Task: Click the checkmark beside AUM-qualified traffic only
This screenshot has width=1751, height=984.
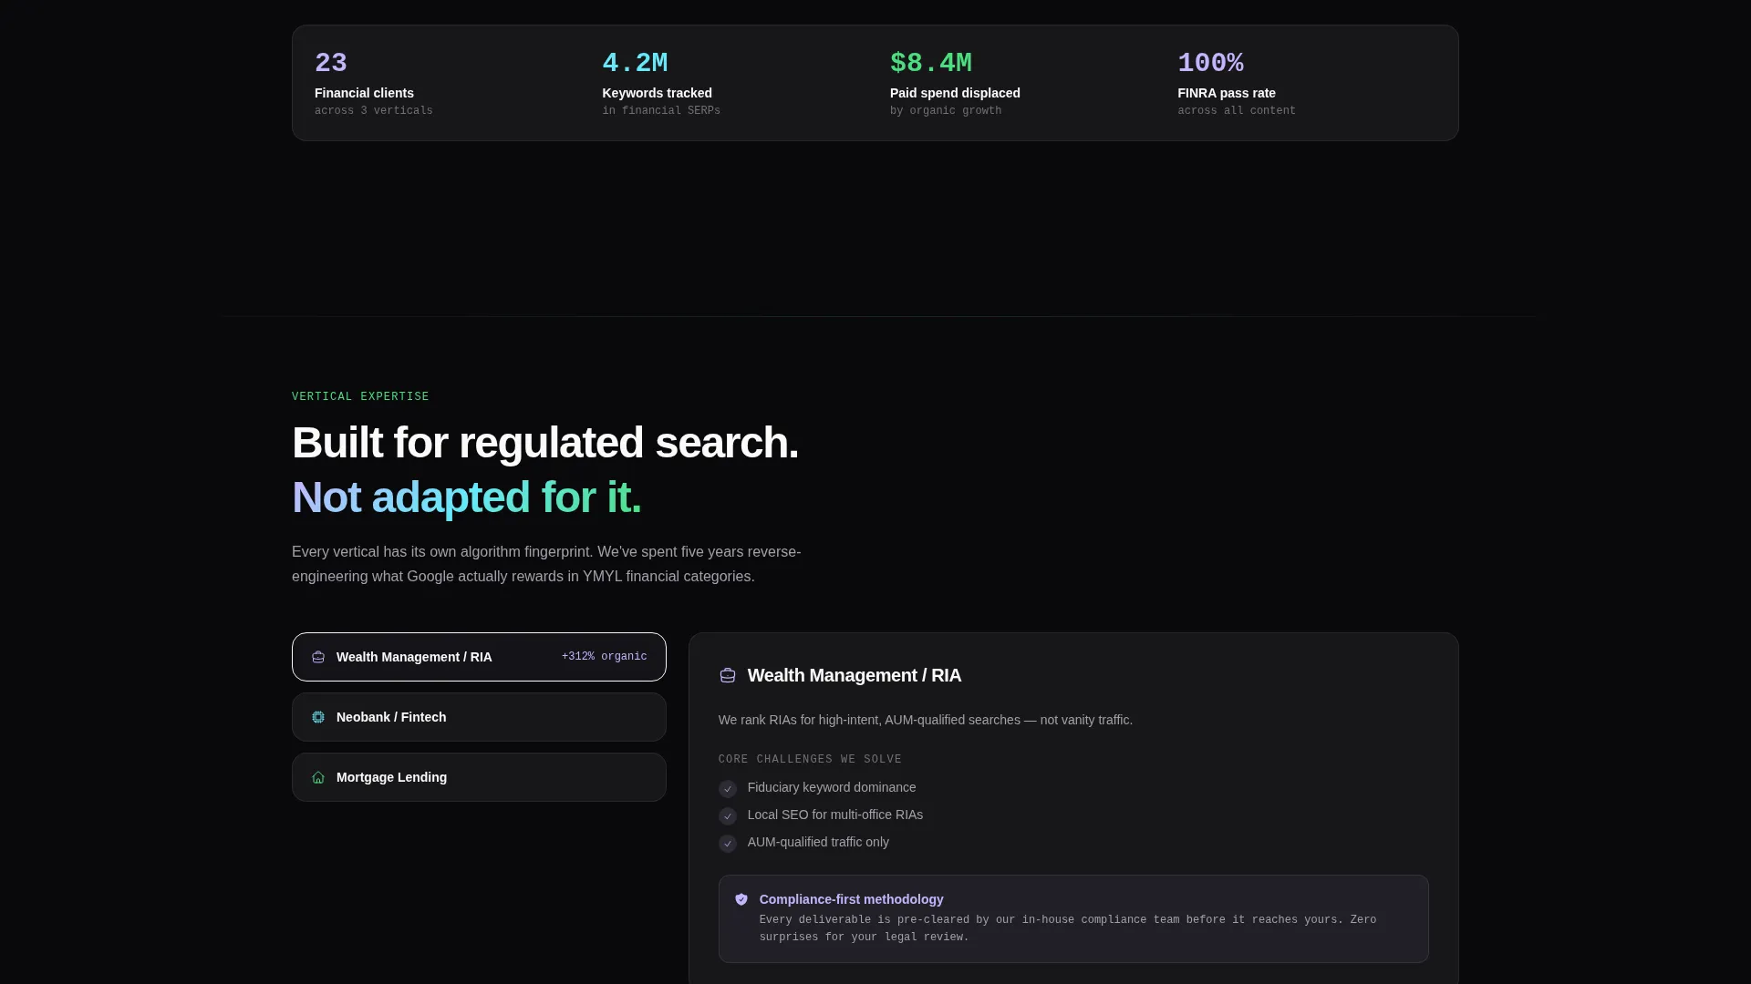Action: [x=728, y=844]
